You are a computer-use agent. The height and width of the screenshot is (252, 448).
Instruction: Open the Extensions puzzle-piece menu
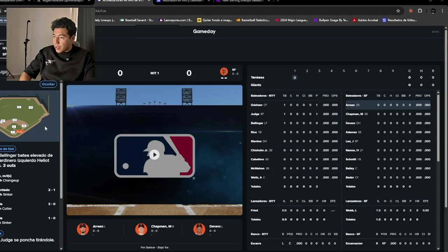(x=420, y=11)
